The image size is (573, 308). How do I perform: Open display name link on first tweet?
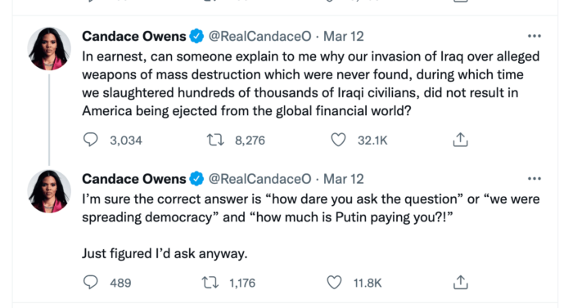point(134,36)
